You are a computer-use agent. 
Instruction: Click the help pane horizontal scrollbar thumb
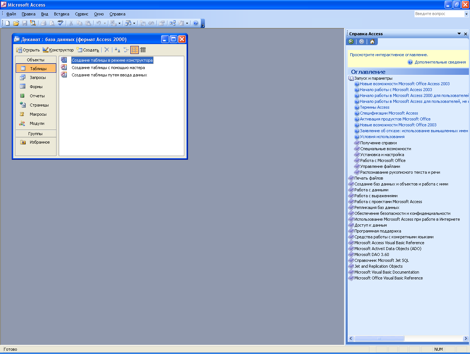[379, 339]
